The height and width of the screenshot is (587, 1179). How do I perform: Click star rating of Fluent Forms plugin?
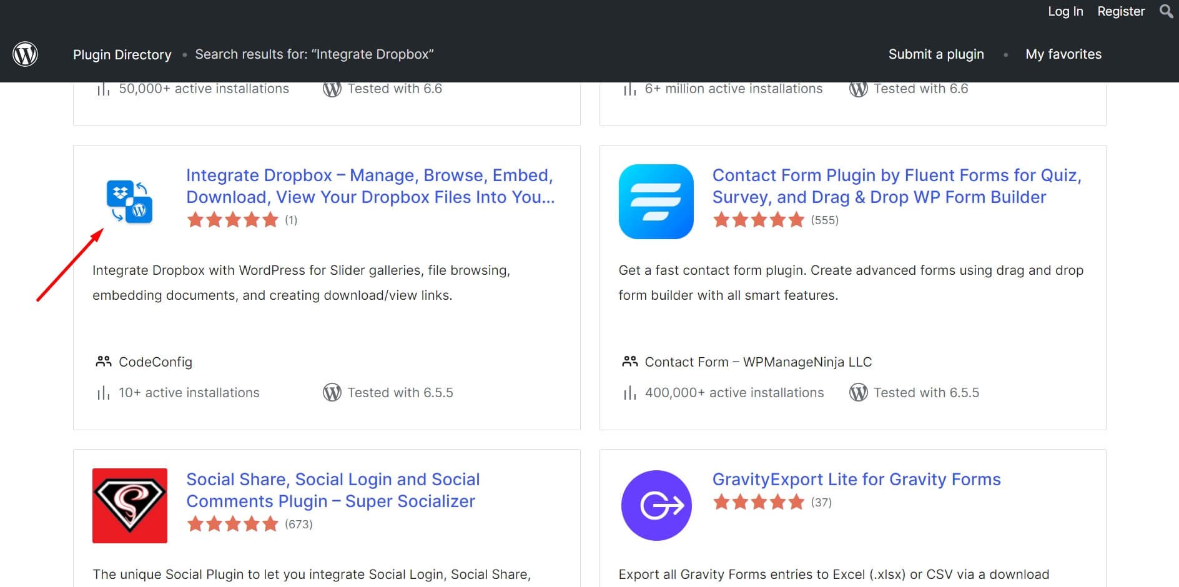[x=759, y=220]
